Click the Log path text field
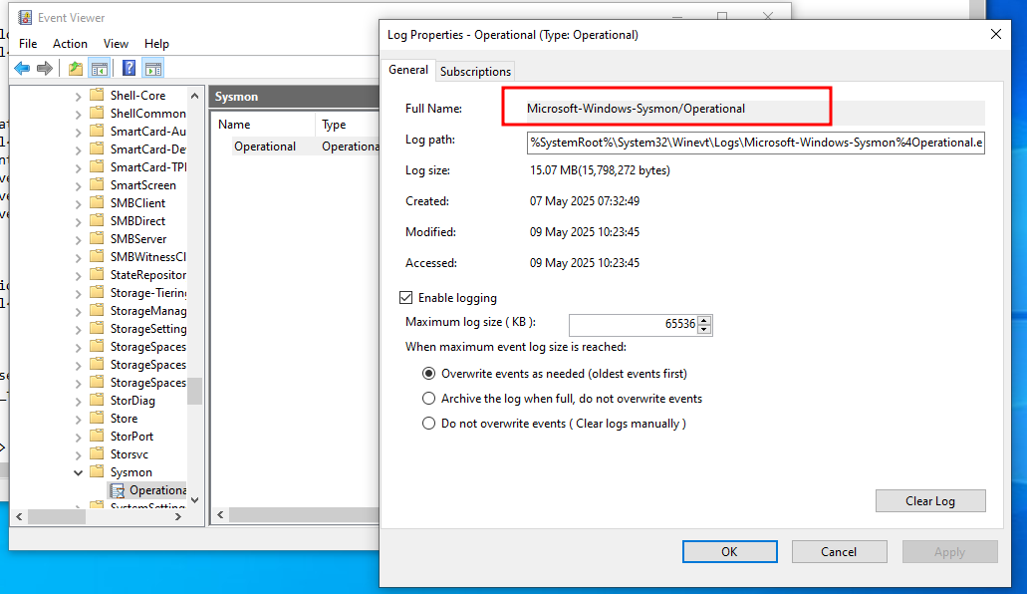The height and width of the screenshot is (594, 1027). click(x=755, y=143)
